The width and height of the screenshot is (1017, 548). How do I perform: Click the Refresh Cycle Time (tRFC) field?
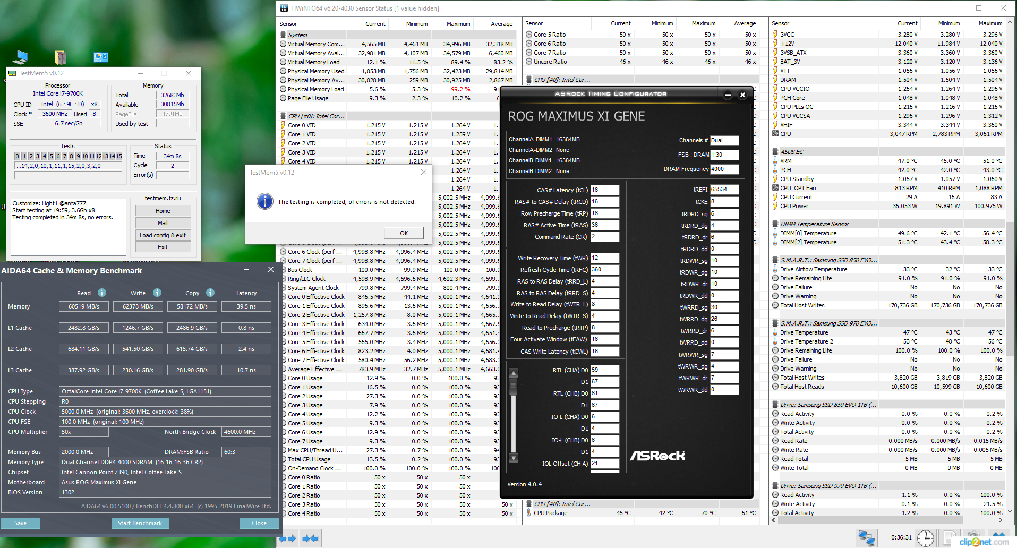(605, 270)
